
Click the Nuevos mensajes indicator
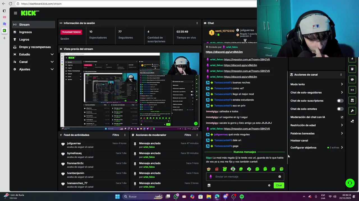(245, 152)
